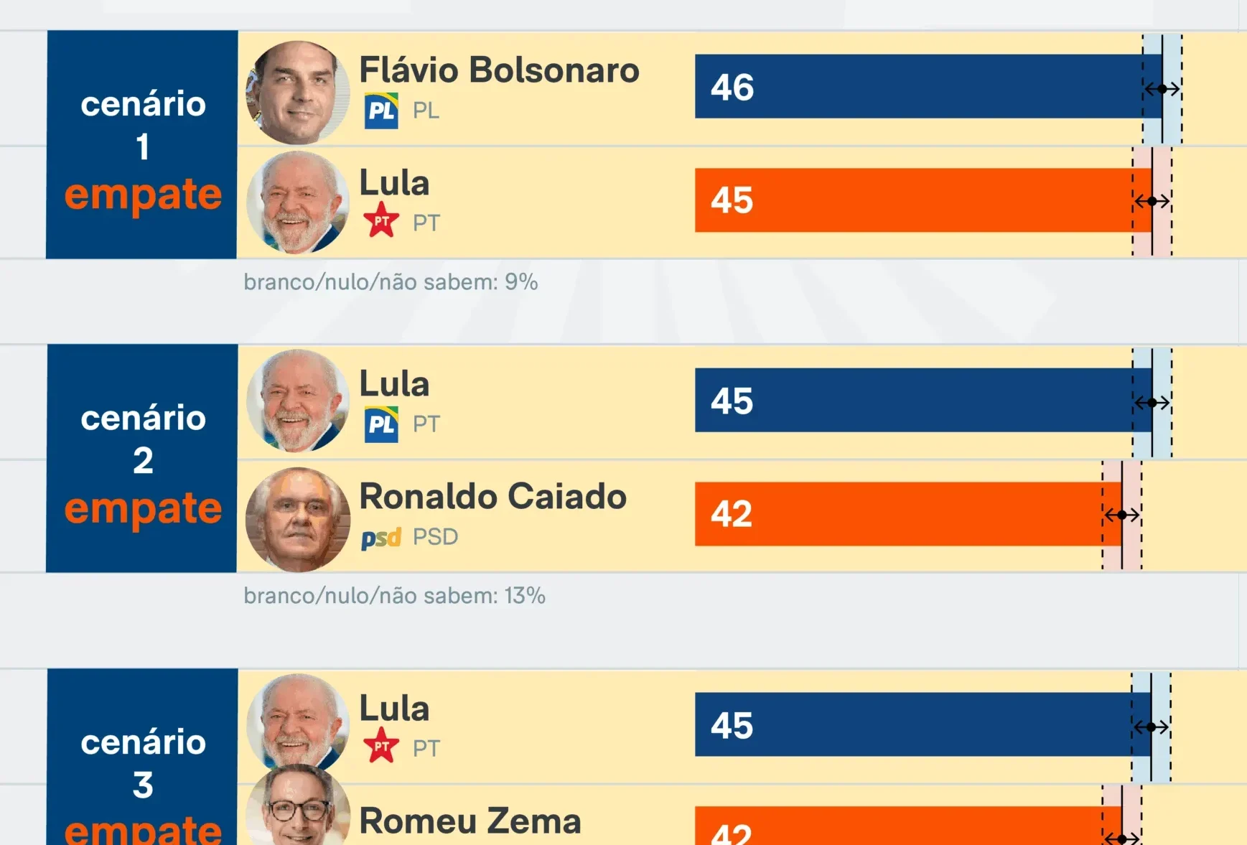1247x845 pixels.
Task: Select Flávio Bolsonaro's portrait photo
Action: [297, 92]
